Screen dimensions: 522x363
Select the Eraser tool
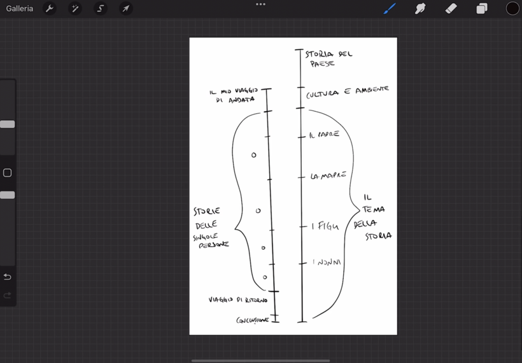pyautogui.click(x=451, y=8)
